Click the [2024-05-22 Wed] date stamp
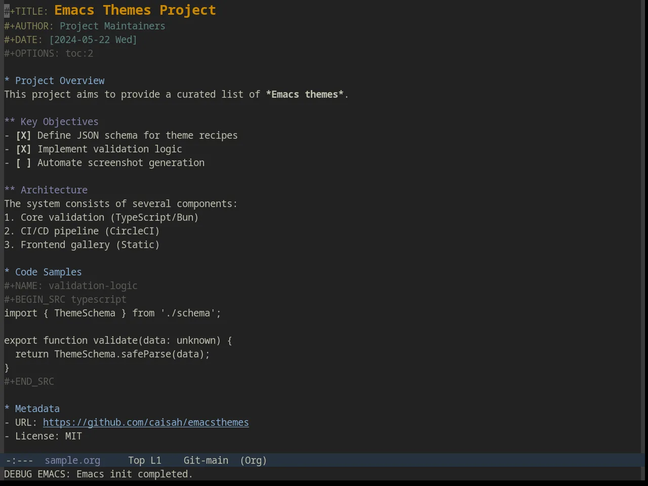The width and height of the screenshot is (648, 486). tap(93, 40)
